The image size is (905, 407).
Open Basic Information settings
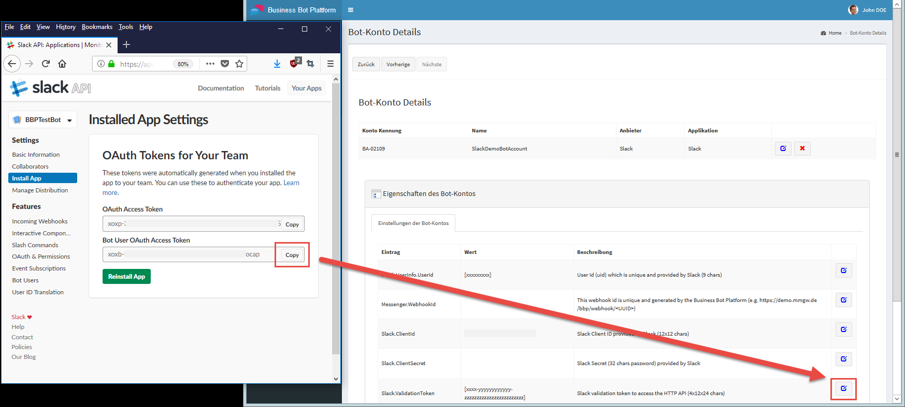(x=36, y=155)
